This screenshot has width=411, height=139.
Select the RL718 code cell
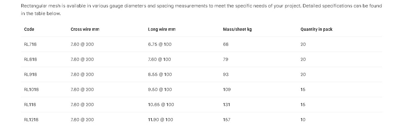coord(30,44)
